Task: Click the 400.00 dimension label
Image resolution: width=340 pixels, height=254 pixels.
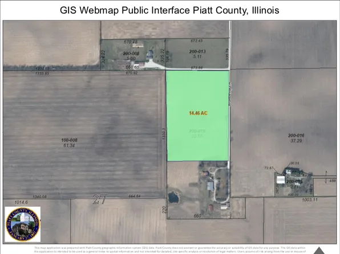Action: tap(293, 195)
